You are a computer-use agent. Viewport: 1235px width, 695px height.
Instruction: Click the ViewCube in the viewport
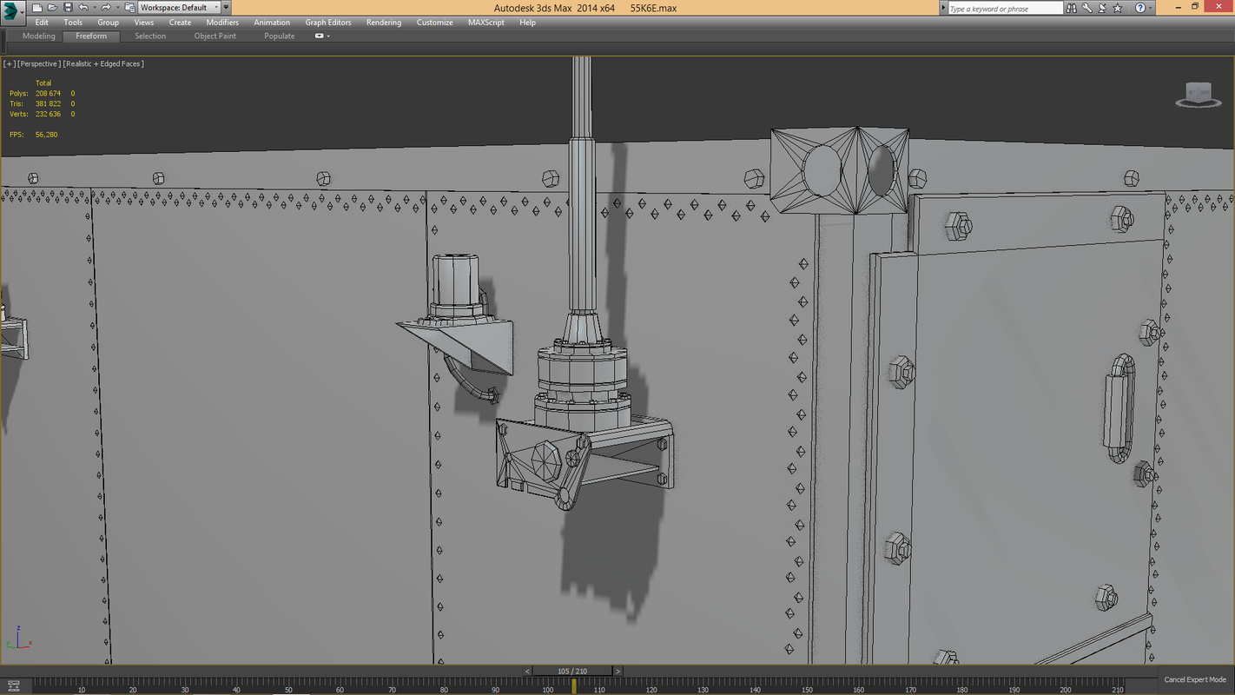click(x=1199, y=96)
